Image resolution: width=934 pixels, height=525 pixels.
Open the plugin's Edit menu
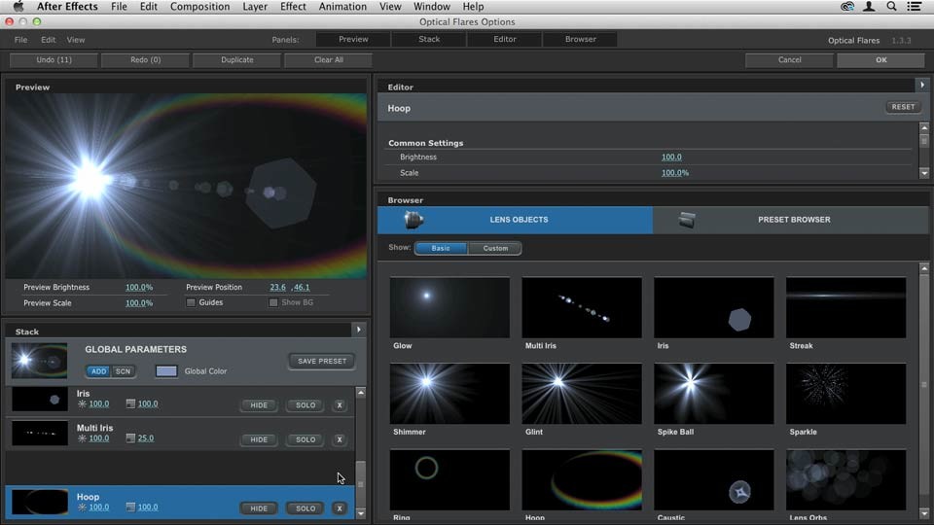[x=49, y=40]
